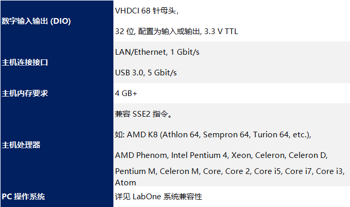Click the Atom processor entry

126,182
